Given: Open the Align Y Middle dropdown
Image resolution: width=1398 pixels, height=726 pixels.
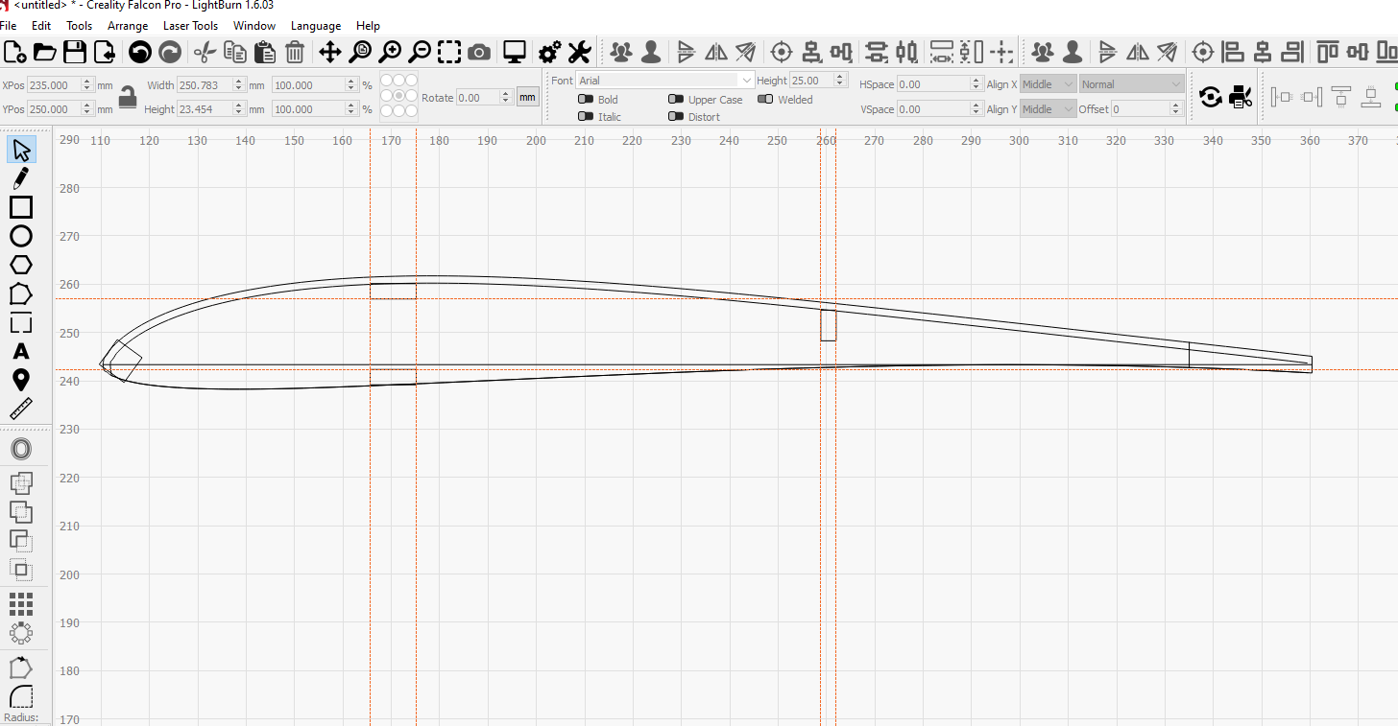Looking at the screenshot, I should pos(1048,109).
